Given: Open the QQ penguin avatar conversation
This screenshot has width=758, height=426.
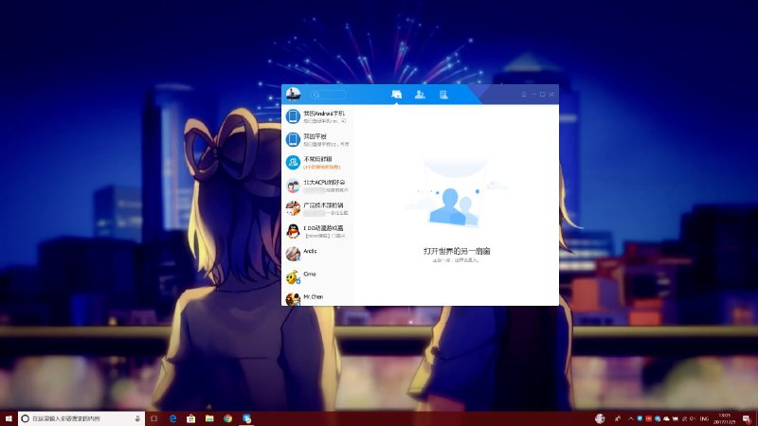Looking at the screenshot, I should pyautogui.click(x=317, y=231).
